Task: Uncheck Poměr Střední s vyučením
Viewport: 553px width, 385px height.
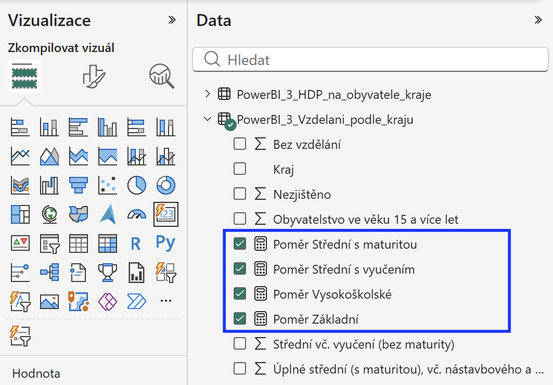Action: (x=240, y=269)
